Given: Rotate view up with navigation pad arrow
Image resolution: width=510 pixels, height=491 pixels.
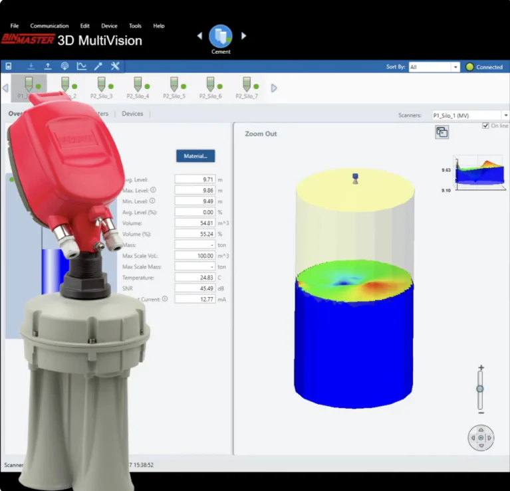Looking at the screenshot, I should (481, 430).
